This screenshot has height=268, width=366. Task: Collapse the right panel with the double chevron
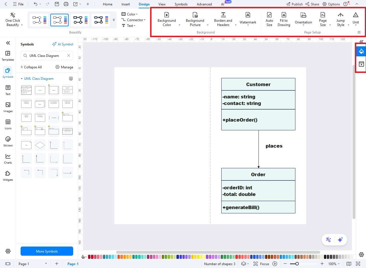coord(361,41)
